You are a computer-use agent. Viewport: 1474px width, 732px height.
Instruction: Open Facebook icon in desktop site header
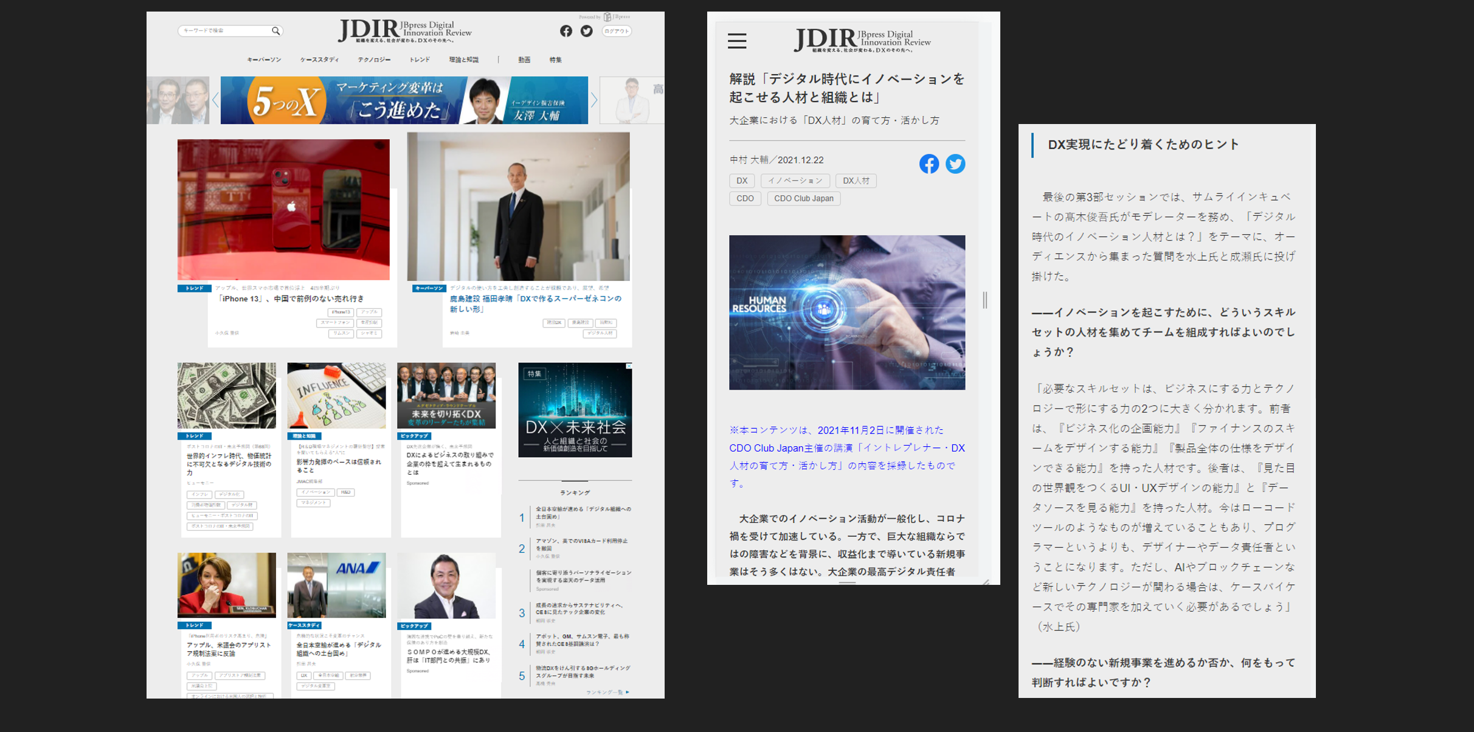click(x=566, y=31)
